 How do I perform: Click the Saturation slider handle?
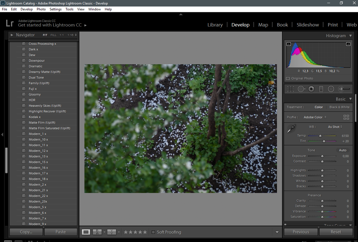(322, 217)
